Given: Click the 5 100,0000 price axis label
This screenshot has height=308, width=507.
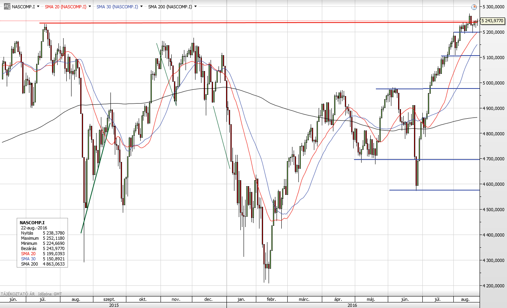Looking at the screenshot, I should tap(493, 58).
